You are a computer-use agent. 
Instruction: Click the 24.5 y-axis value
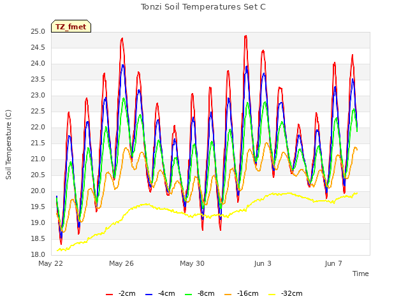(38, 48)
